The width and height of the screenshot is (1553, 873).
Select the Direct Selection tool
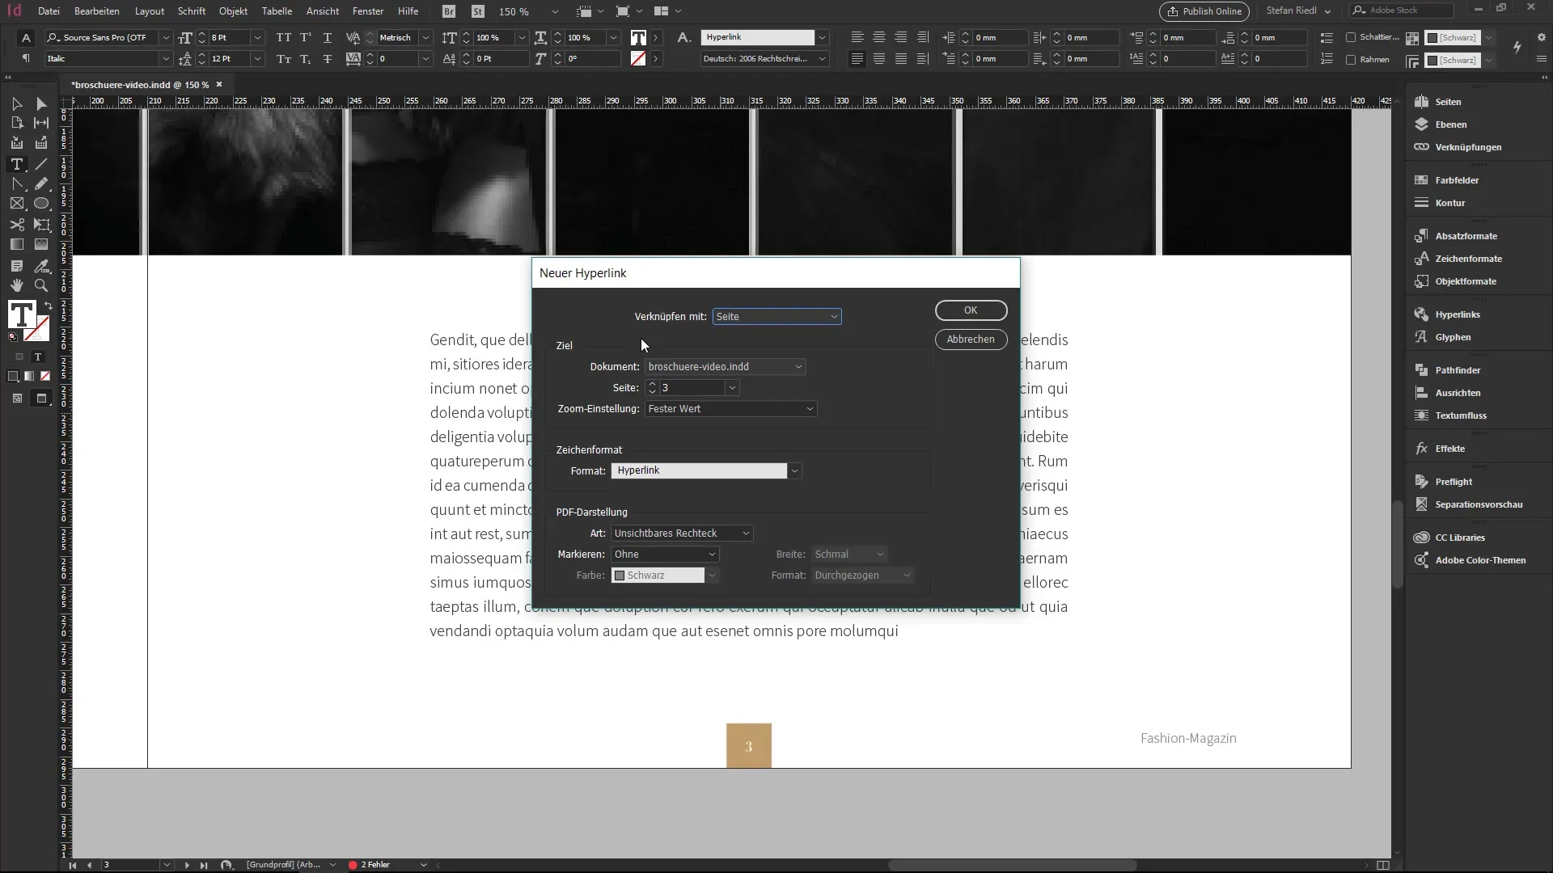click(41, 103)
